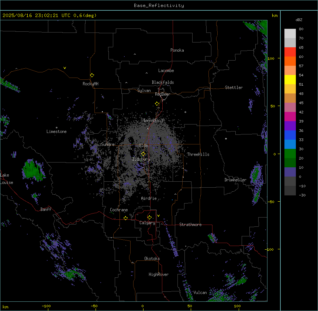Click the Didsbury town label
Screen dimensions: 318x311
(141, 159)
